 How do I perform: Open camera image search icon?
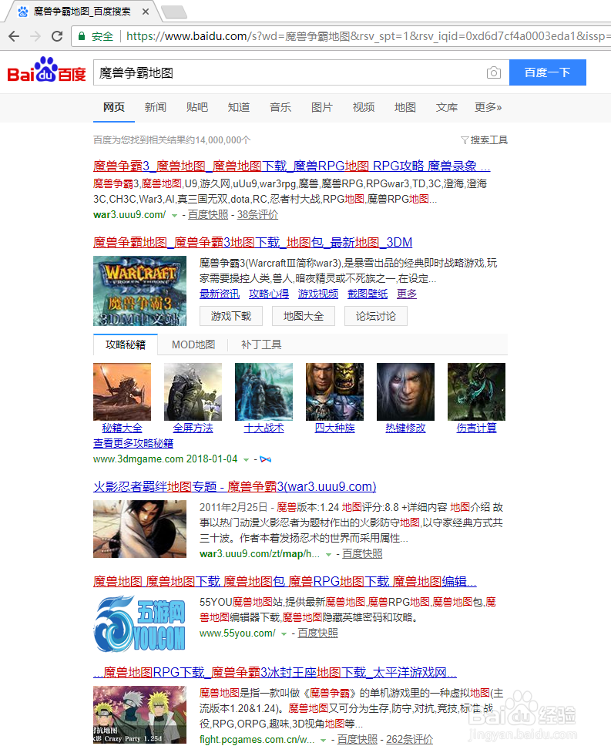pos(493,72)
